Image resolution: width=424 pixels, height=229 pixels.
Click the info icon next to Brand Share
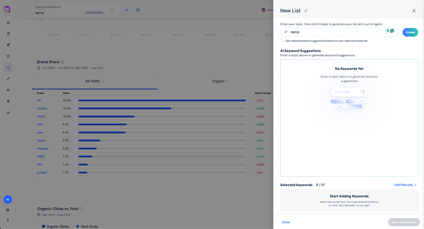click(62, 62)
